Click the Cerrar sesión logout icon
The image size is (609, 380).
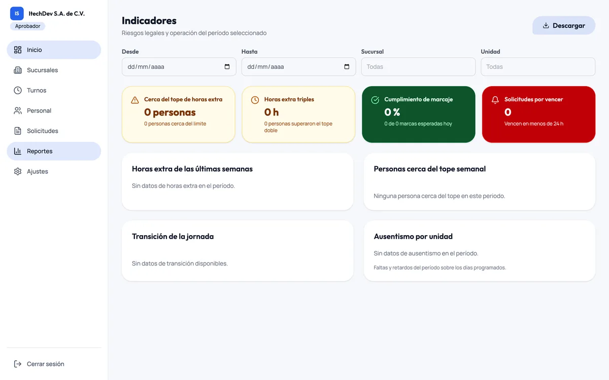tap(18, 364)
